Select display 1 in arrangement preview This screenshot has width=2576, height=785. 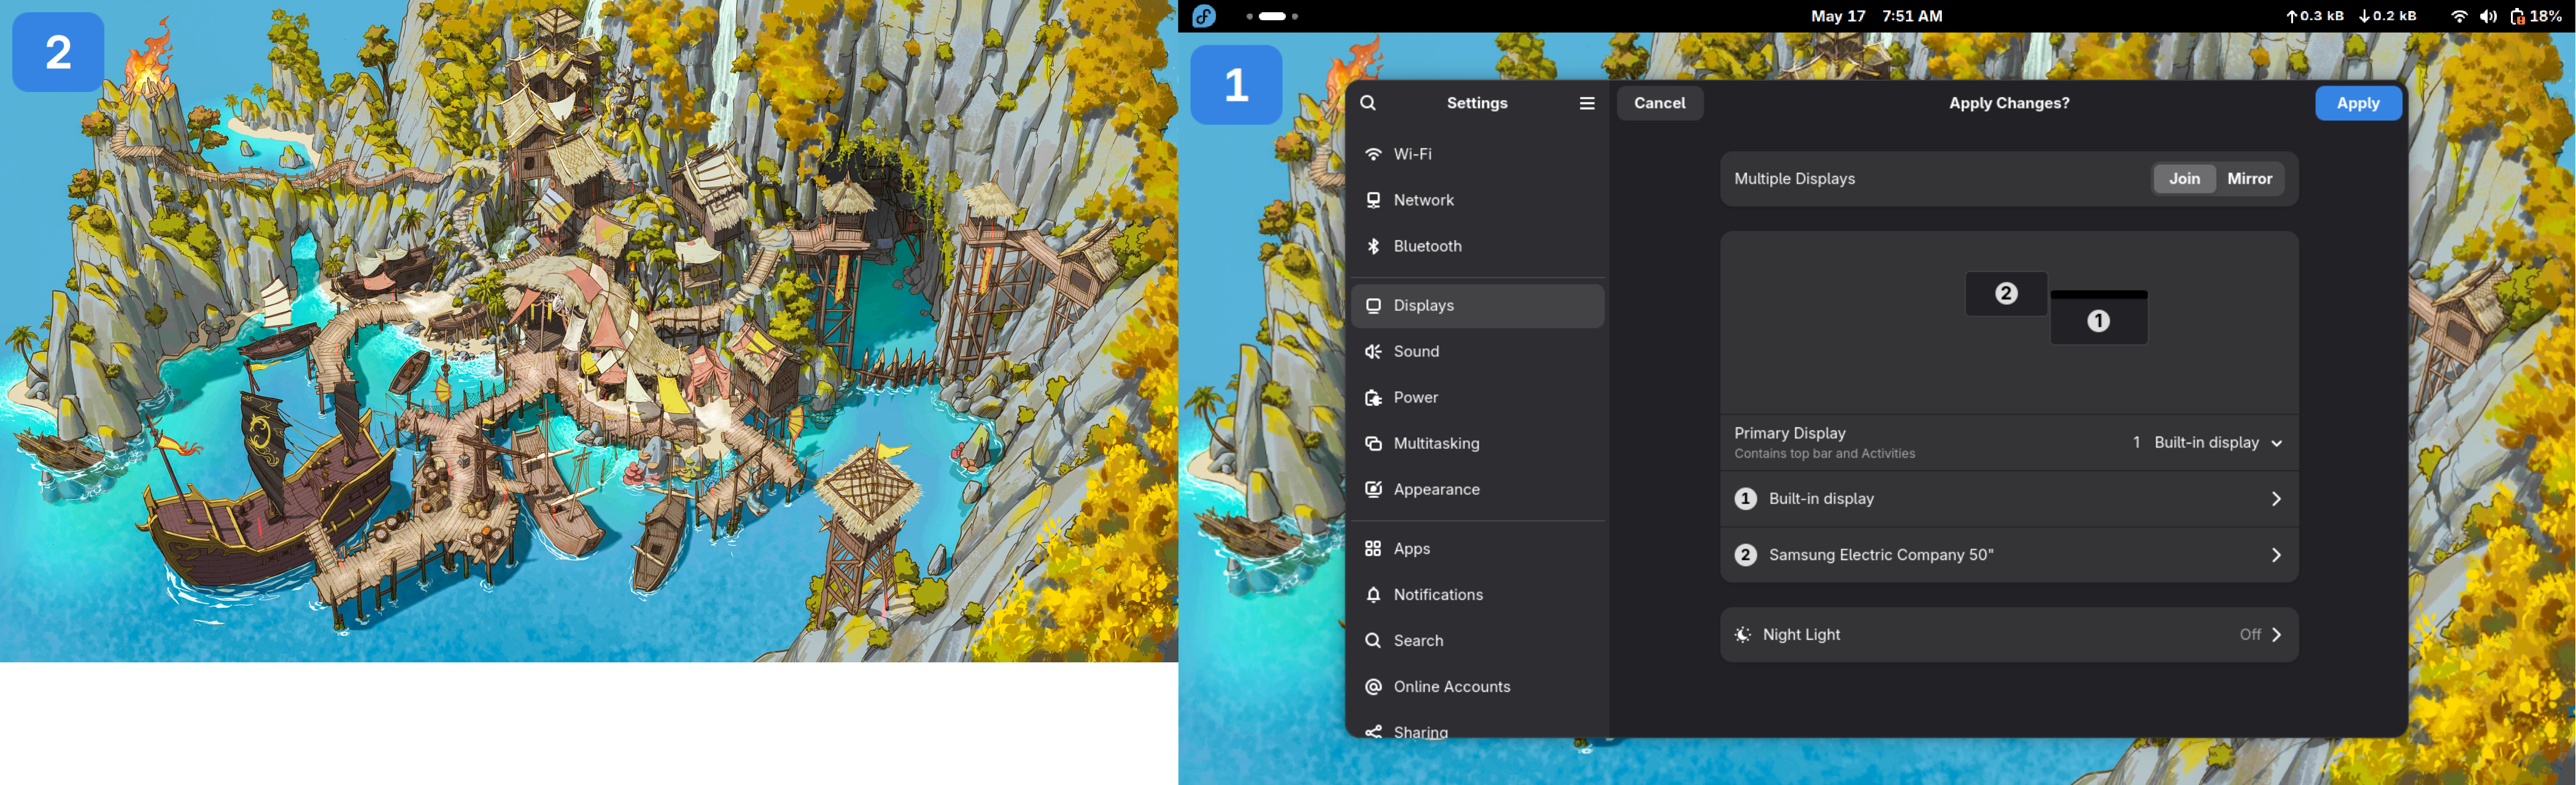[2098, 318]
